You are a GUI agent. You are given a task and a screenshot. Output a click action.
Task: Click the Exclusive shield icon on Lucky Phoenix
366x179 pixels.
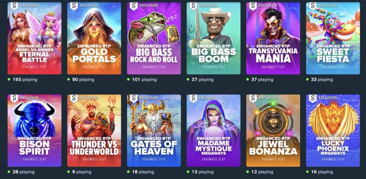point(313,99)
